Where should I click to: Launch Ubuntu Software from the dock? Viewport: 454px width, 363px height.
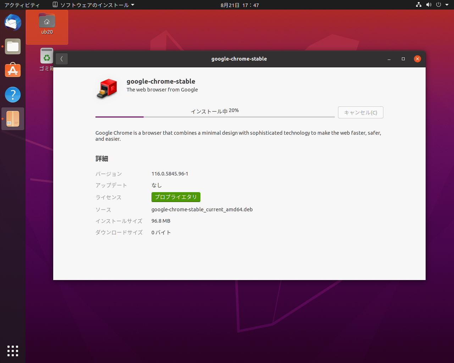[13, 71]
